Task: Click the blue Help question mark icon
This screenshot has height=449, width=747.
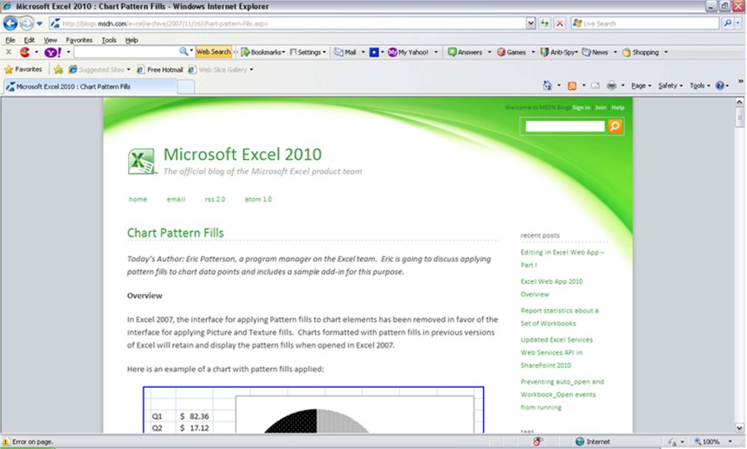Action: click(x=720, y=86)
